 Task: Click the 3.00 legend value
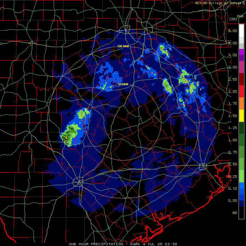(233, 67)
